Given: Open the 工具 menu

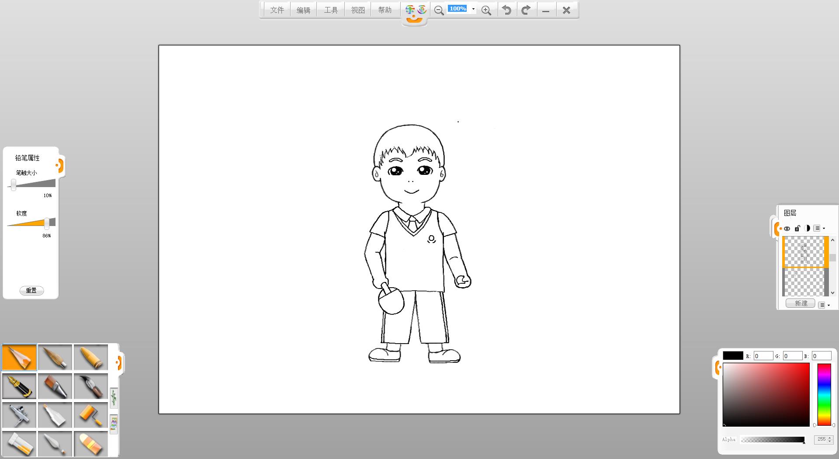Looking at the screenshot, I should [331, 10].
